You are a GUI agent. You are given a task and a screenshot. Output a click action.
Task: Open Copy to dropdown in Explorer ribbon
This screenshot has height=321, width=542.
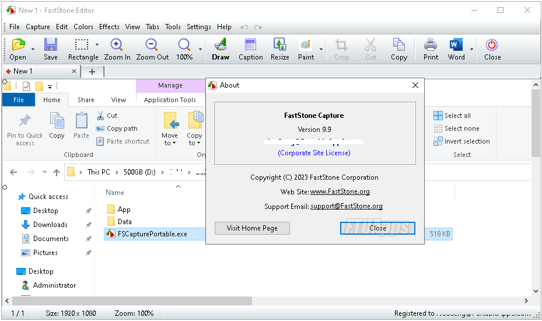tap(194, 128)
